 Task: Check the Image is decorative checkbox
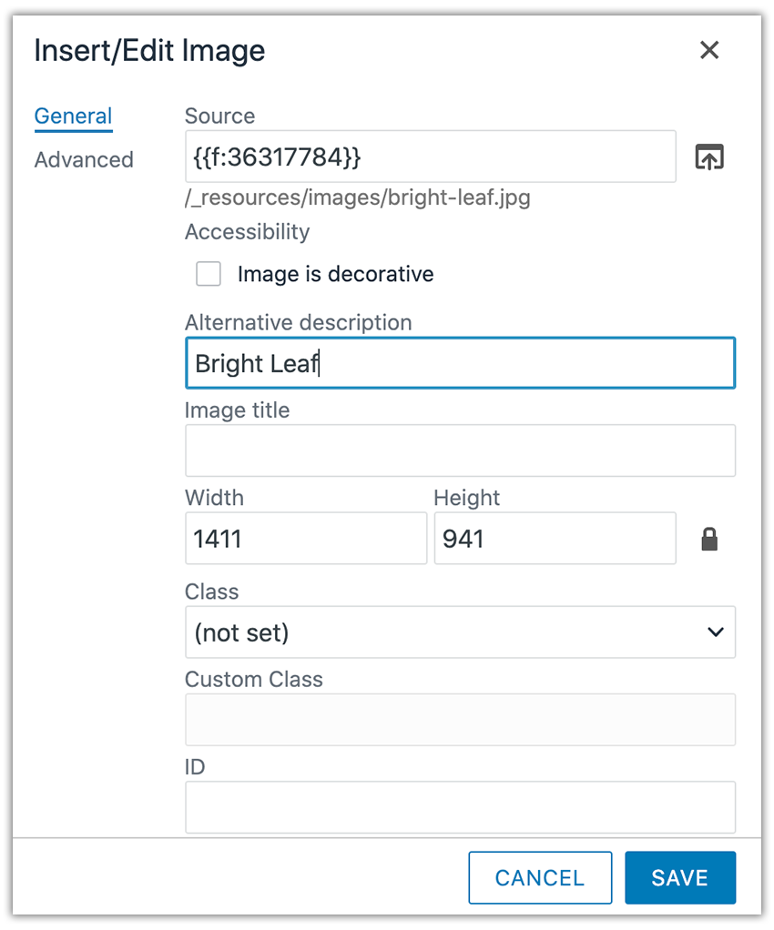pos(209,274)
